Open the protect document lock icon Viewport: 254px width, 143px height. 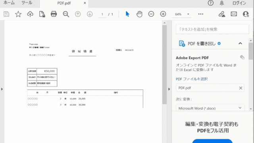(42, 14)
